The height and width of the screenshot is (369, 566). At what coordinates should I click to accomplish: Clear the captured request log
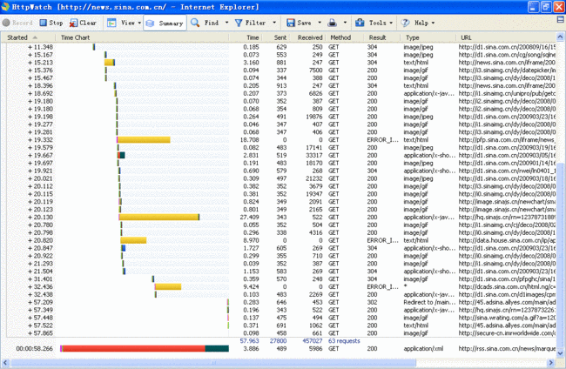coord(83,23)
